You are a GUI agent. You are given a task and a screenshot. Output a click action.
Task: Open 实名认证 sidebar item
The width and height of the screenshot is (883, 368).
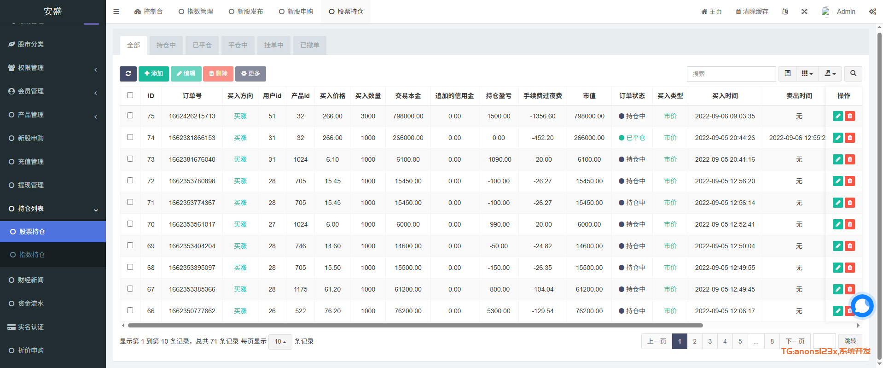(x=53, y=327)
